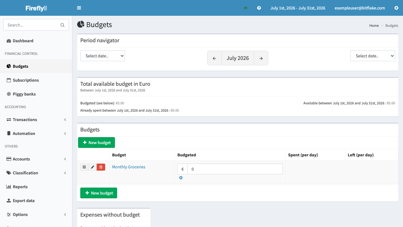Viewport: 403px width, 227px height.
Task: Click the Piggy banks bullseye icon
Action: (9, 94)
